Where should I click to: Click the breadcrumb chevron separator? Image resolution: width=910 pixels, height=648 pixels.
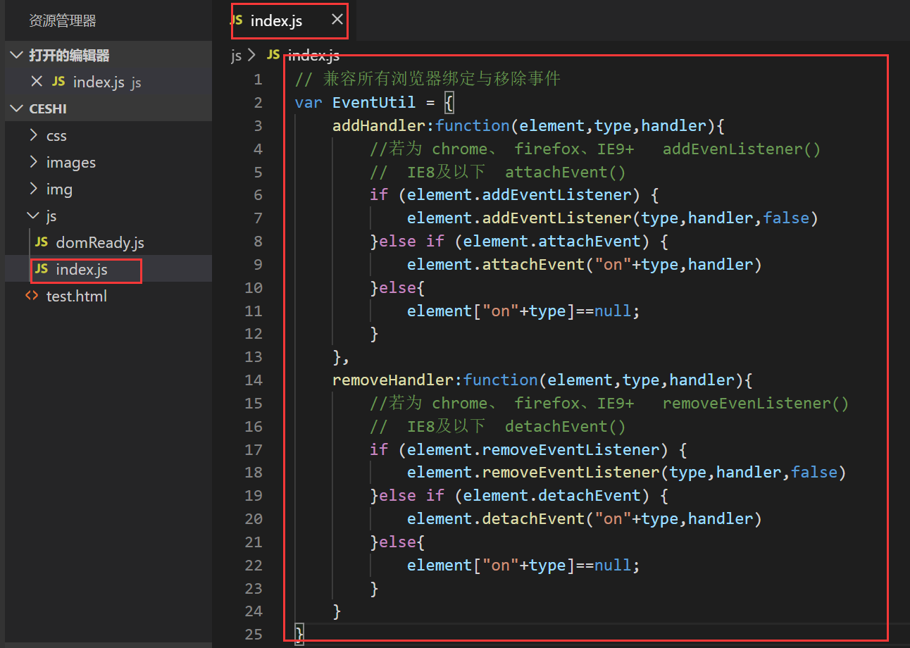click(252, 56)
